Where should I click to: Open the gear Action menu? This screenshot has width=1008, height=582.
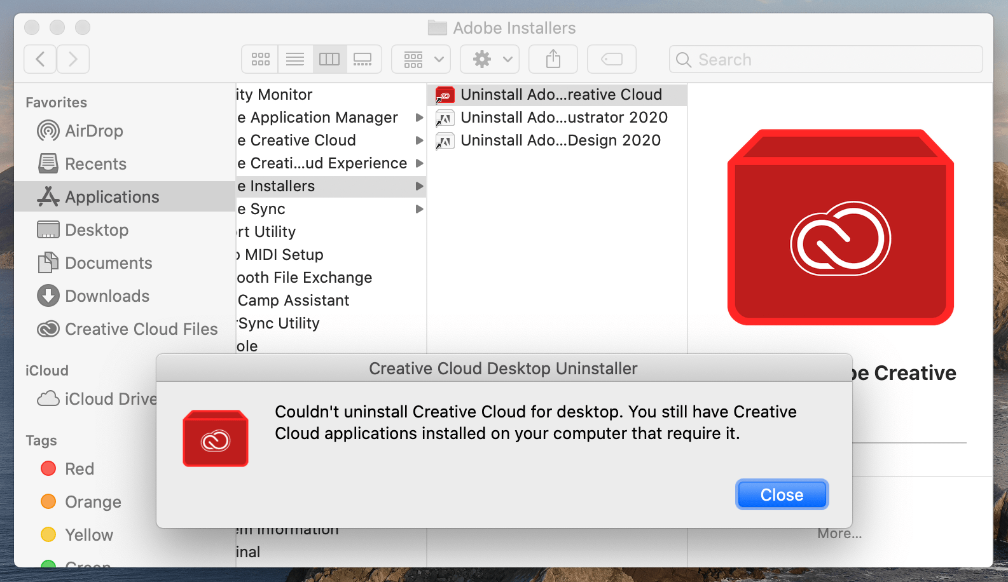(x=490, y=59)
